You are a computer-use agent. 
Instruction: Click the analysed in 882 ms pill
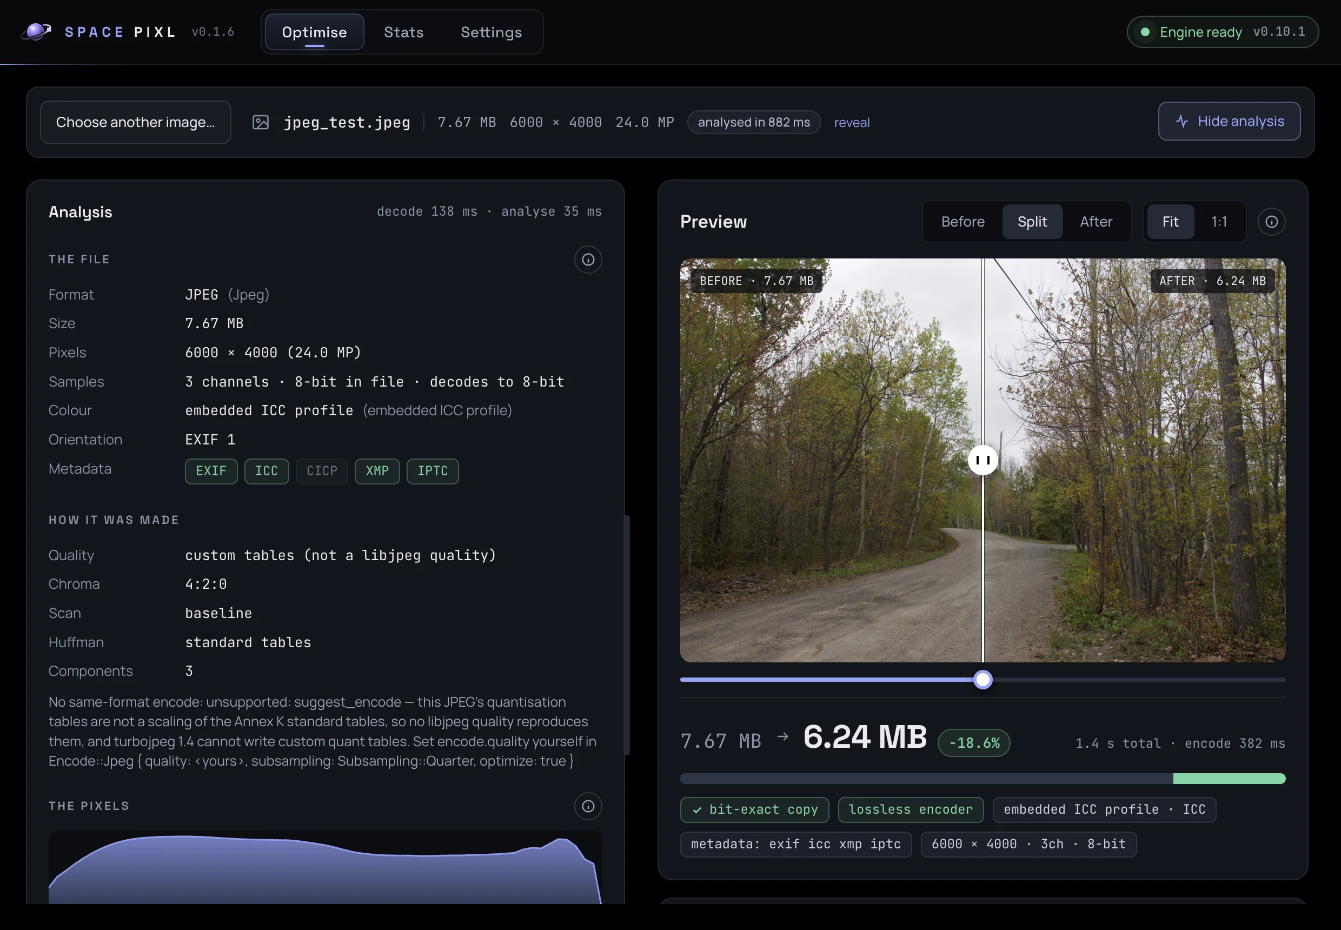click(x=754, y=122)
